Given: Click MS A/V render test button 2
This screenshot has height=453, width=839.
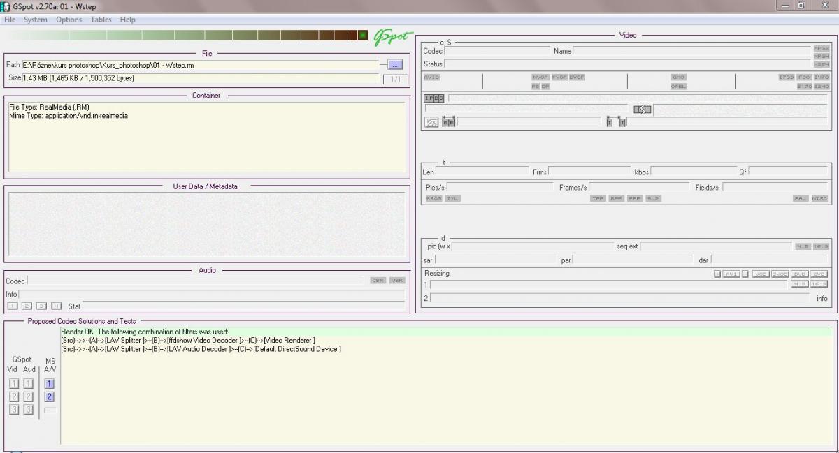Looking at the screenshot, I should 49,396.
